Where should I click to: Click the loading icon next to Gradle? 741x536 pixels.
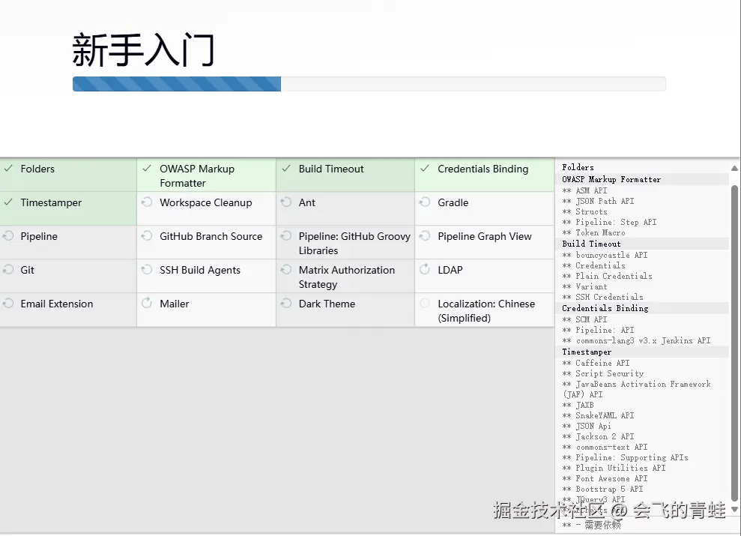tap(425, 202)
